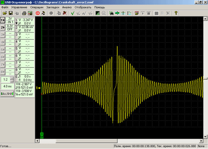Open help with yellow question mark icon
208x149 pixels.
[x=176, y=13]
